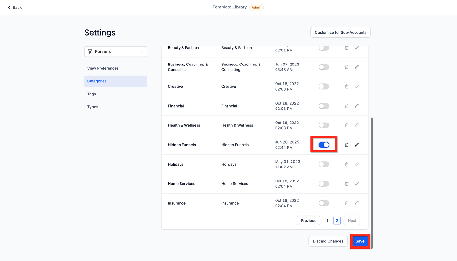Edit the Health & Wellness category
The width and height of the screenshot is (457, 261).
357,125
